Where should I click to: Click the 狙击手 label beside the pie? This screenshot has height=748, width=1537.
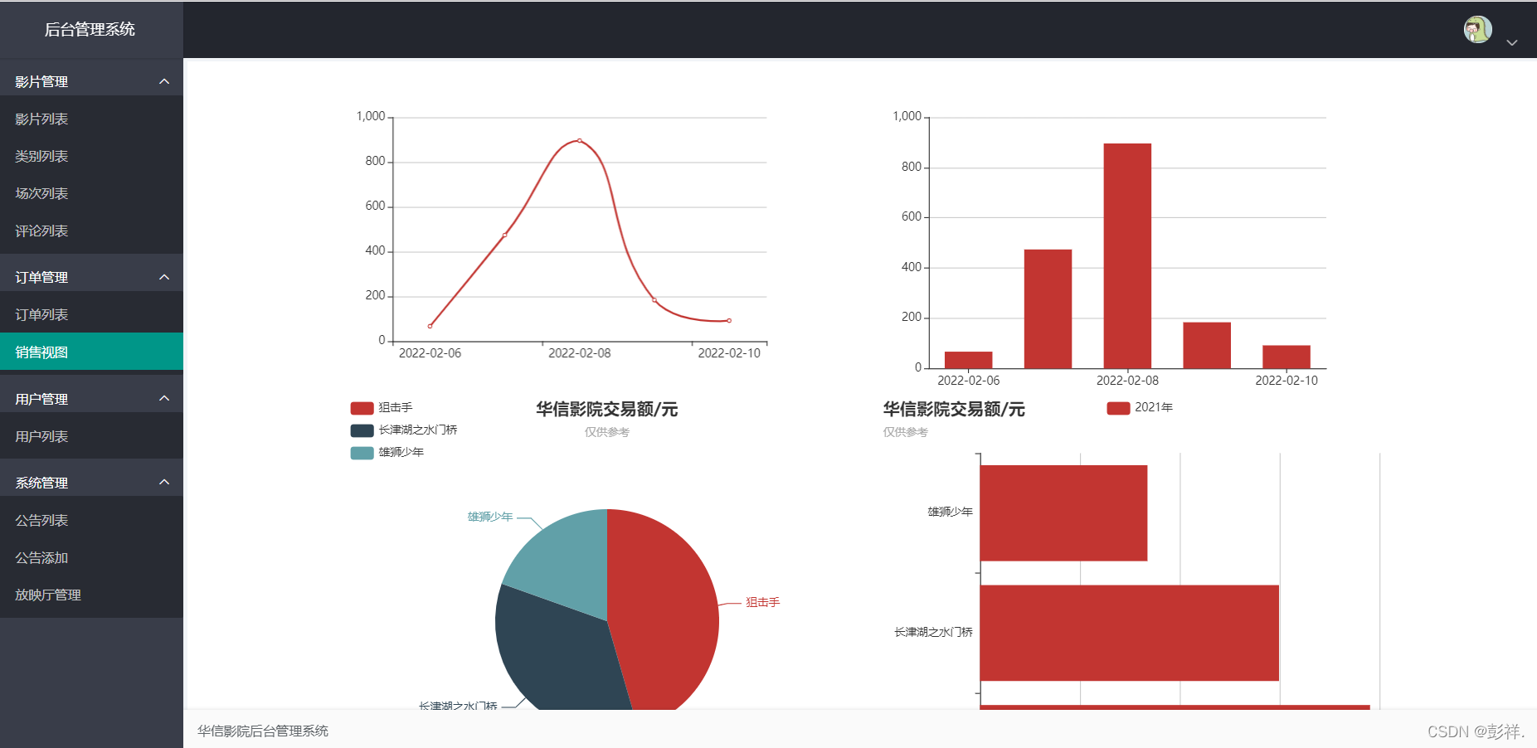(x=762, y=602)
